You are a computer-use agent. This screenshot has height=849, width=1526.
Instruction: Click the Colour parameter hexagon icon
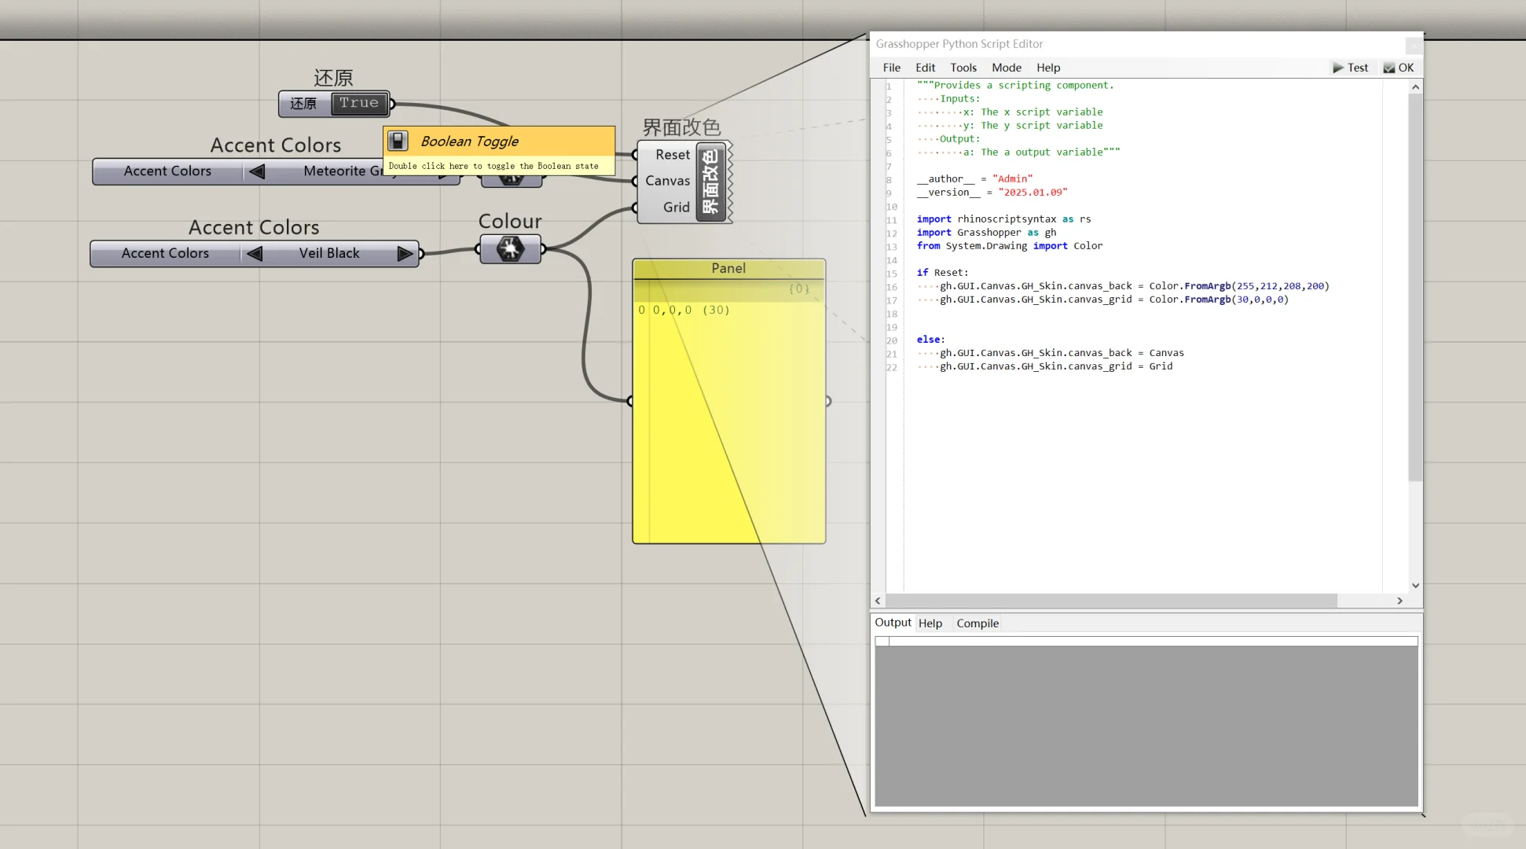point(510,249)
